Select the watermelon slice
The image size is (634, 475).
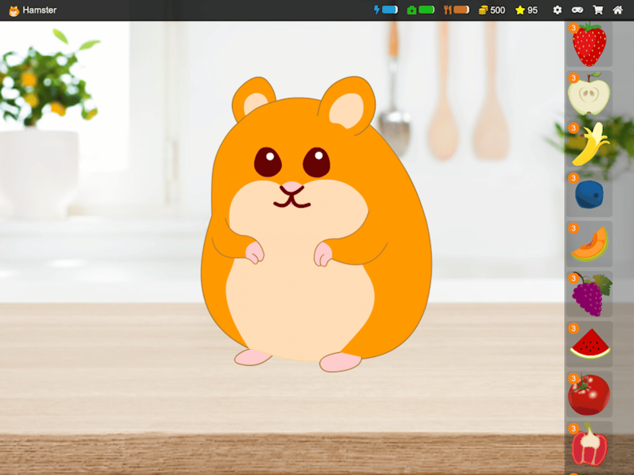(x=590, y=344)
